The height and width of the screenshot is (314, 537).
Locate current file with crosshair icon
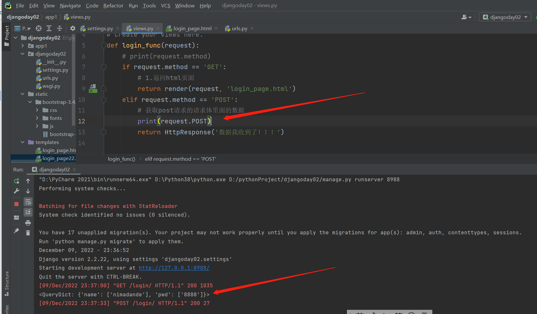(39, 28)
